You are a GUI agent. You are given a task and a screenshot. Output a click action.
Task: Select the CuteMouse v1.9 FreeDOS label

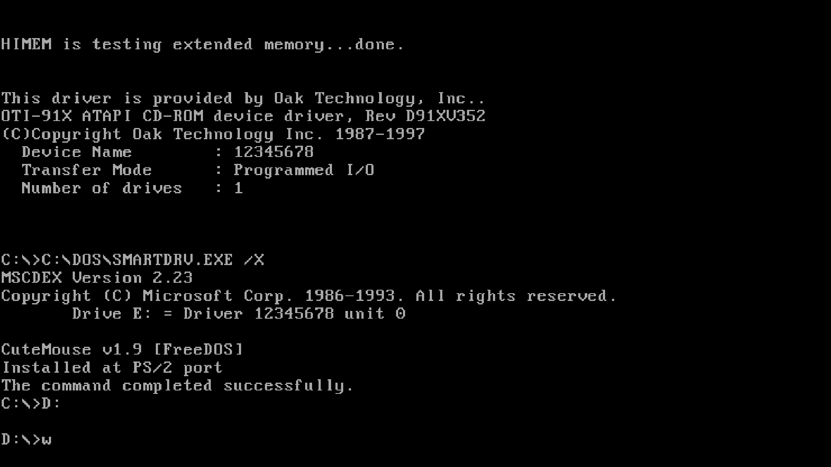(122, 349)
